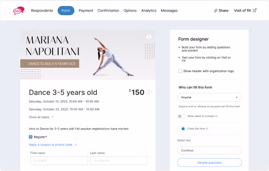Open the banner image three-dot menu
269x171 pixels.
(149, 37)
